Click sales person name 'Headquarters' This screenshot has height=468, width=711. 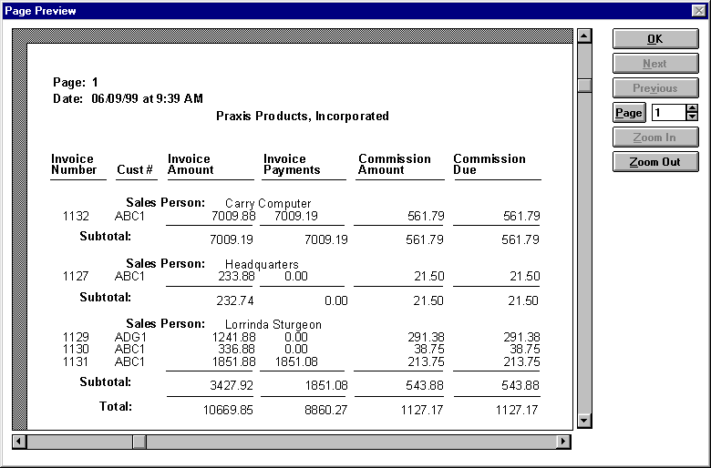pos(262,265)
